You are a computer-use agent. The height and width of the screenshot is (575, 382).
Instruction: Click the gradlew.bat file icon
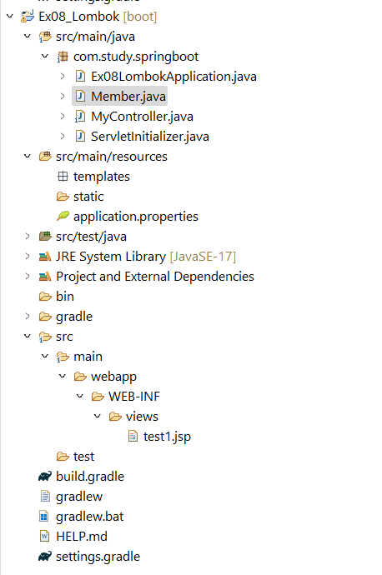[x=44, y=517]
